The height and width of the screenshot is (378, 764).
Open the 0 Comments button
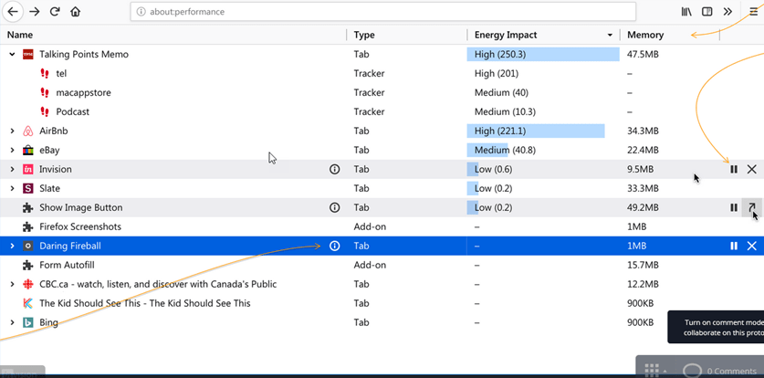pos(719,371)
